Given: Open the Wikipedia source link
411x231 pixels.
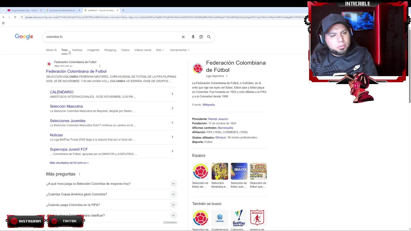Looking at the screenshot, I should tap(209, 105).
